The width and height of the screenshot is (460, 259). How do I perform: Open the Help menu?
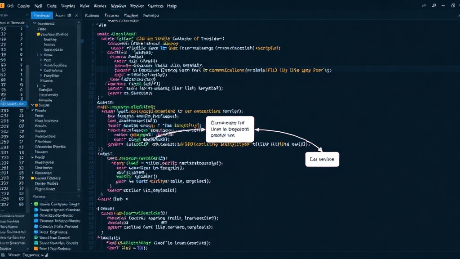click(172, 6)
